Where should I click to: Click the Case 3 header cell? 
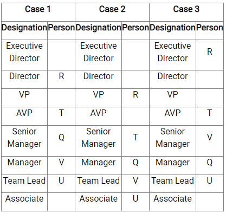tap(186, 12)
